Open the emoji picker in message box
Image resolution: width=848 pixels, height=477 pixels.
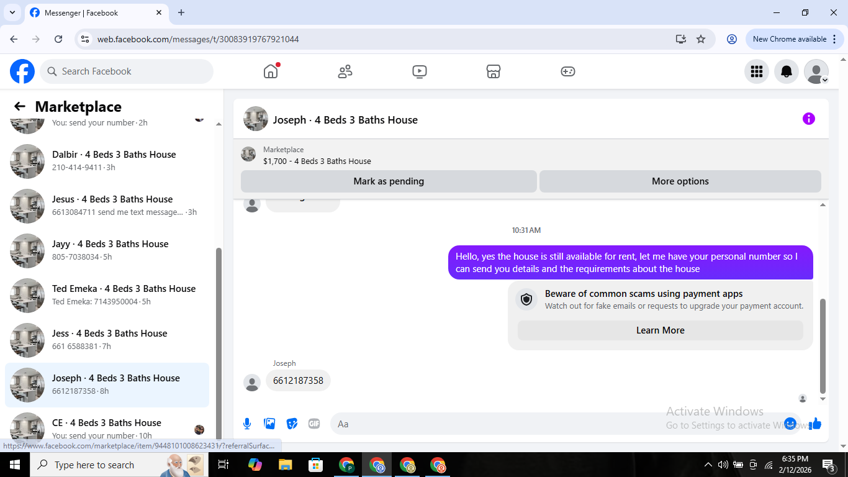[790, 424]
